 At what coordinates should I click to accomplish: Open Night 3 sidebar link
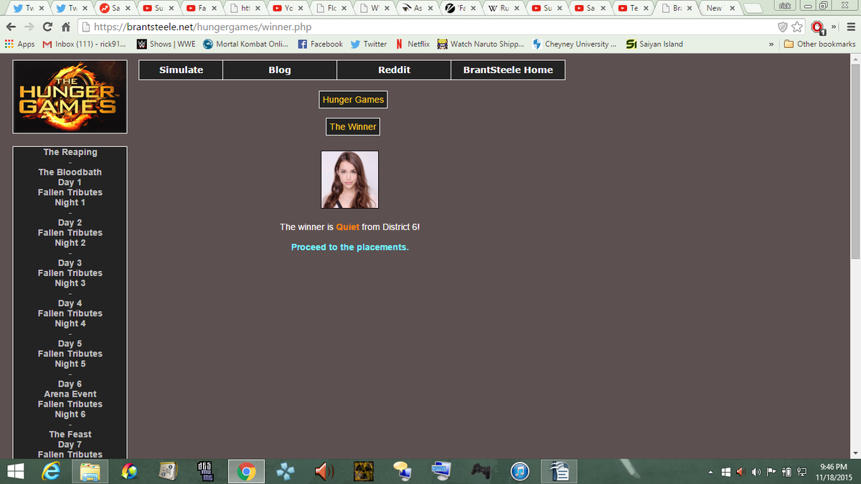coord(70,283)
